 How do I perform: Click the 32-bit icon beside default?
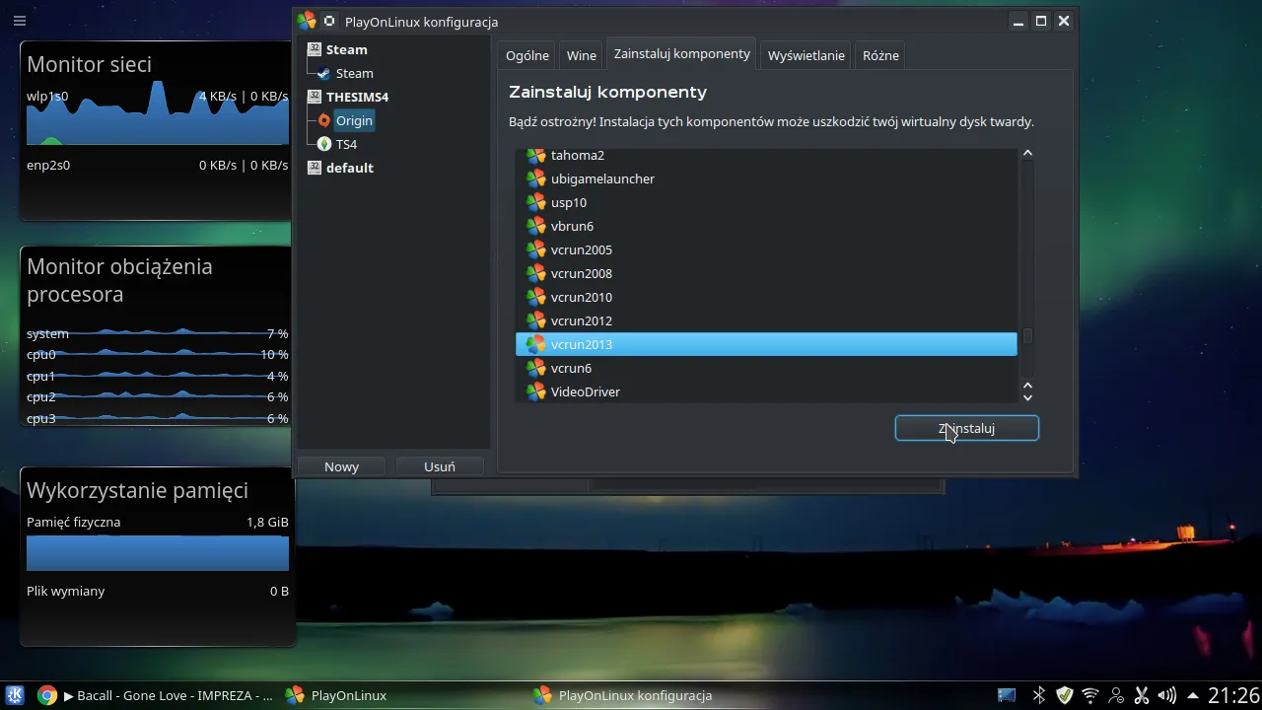pos(315,168)
